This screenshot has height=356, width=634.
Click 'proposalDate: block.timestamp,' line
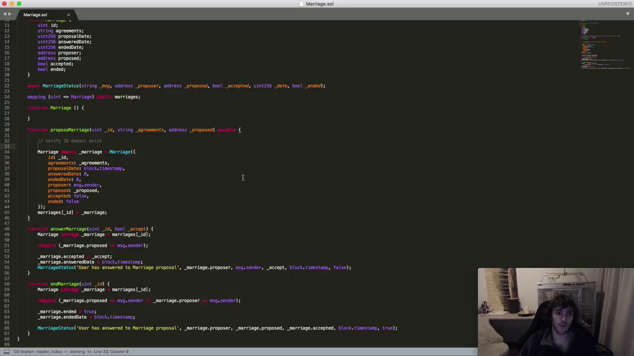[86, 169]
